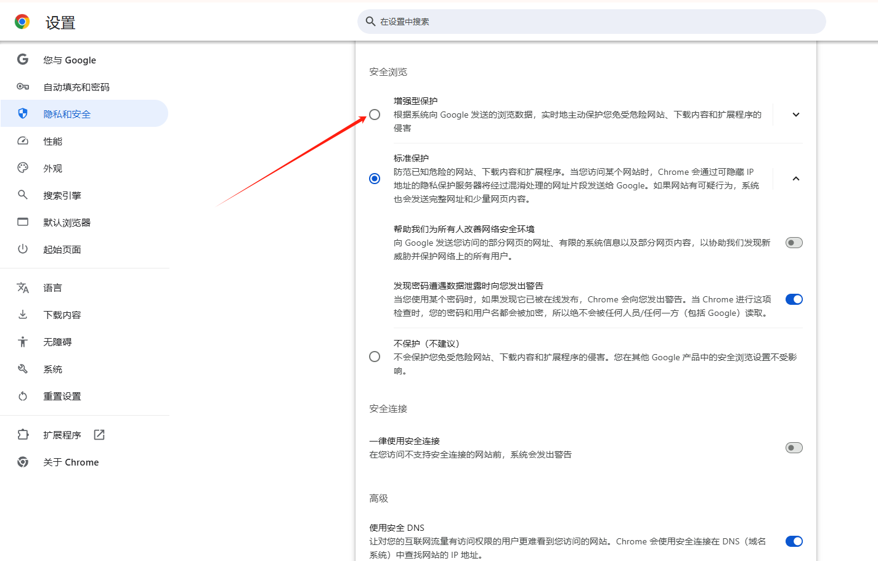This screenshot has height=561, width=878.
Task: Click the translate icon for languages
Action: coord(23,288)
